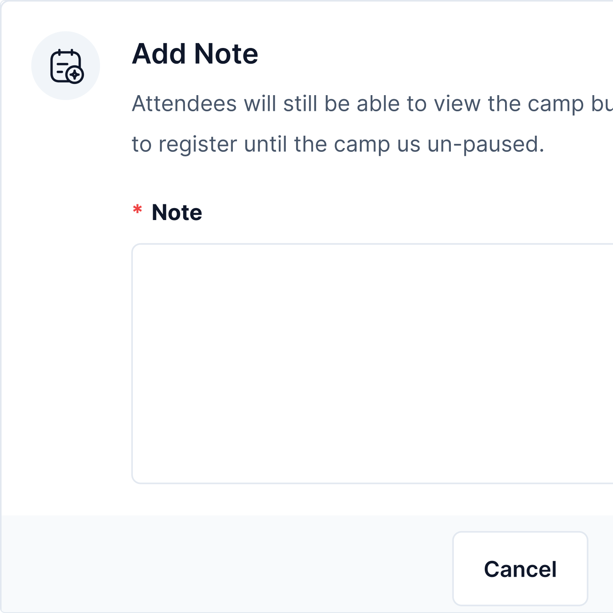
Task: Click the bold "Note" field label
Action: pyautogui.click(x=177, y=213)
